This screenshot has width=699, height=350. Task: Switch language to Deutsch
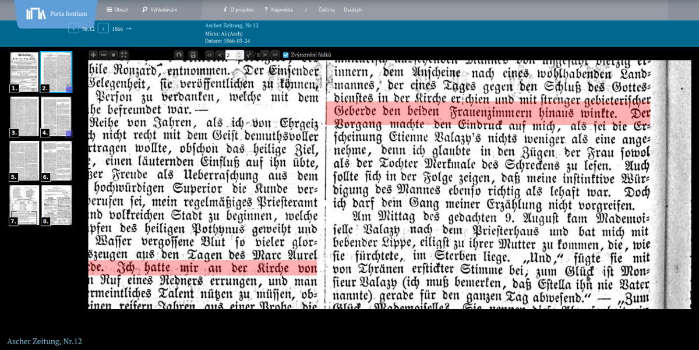tap(352, 10)
